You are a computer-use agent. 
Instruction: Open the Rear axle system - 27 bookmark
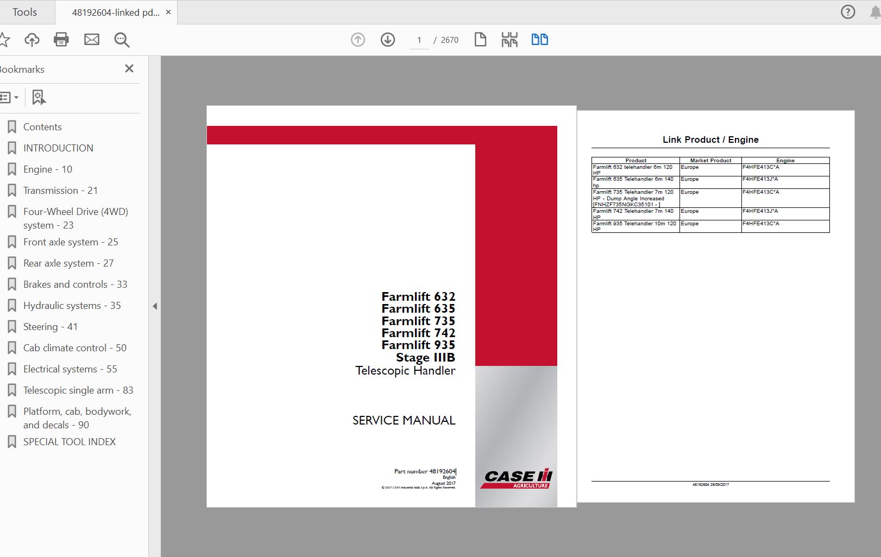[68, 263]
